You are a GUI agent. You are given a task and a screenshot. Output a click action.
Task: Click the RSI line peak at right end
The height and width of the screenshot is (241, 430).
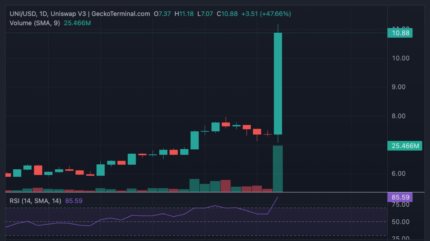[277, 198]
